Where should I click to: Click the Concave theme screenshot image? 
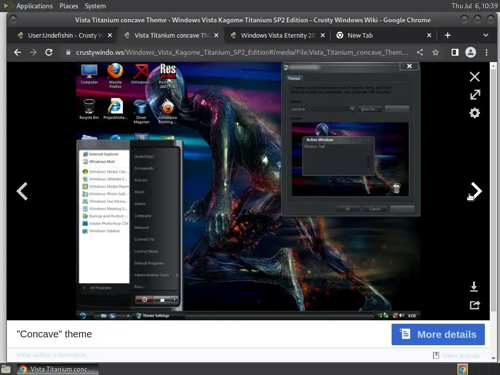pyautogui.click(x=248, y=191)
